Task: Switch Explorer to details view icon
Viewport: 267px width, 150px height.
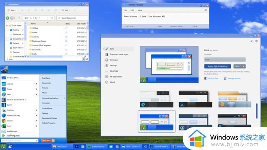Action: pyautogui.click(x=83, y=59)
